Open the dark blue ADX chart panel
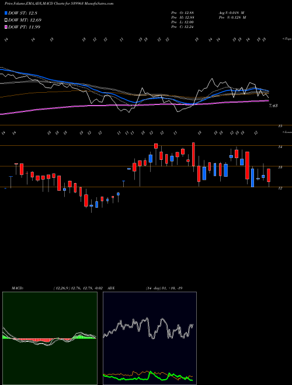Viewport: 292px width, 385px height. click(150, 338)
